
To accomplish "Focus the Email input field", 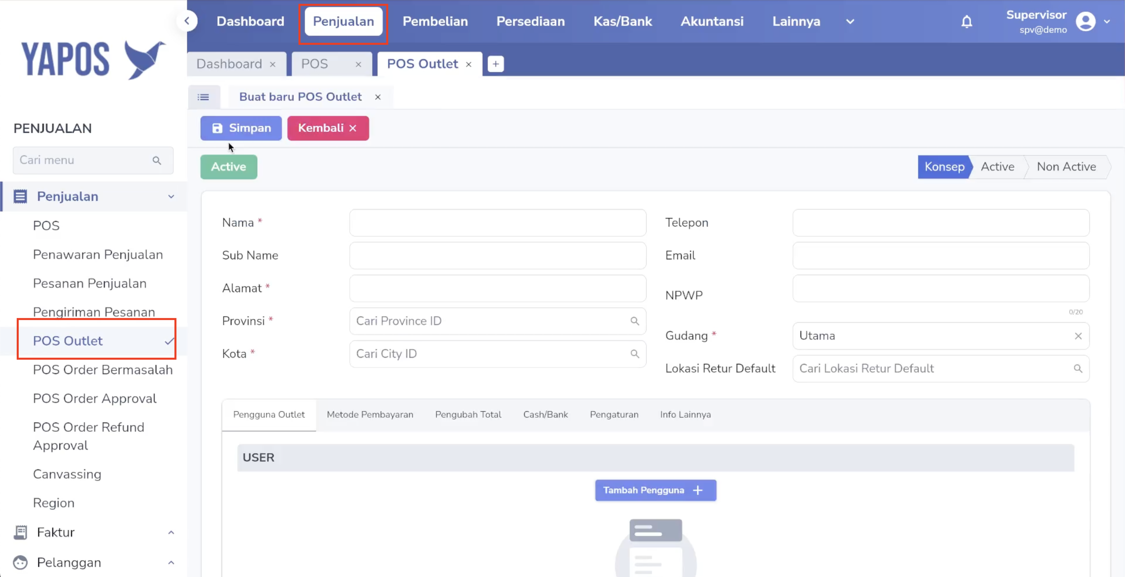I will click(x=941, y=256).
